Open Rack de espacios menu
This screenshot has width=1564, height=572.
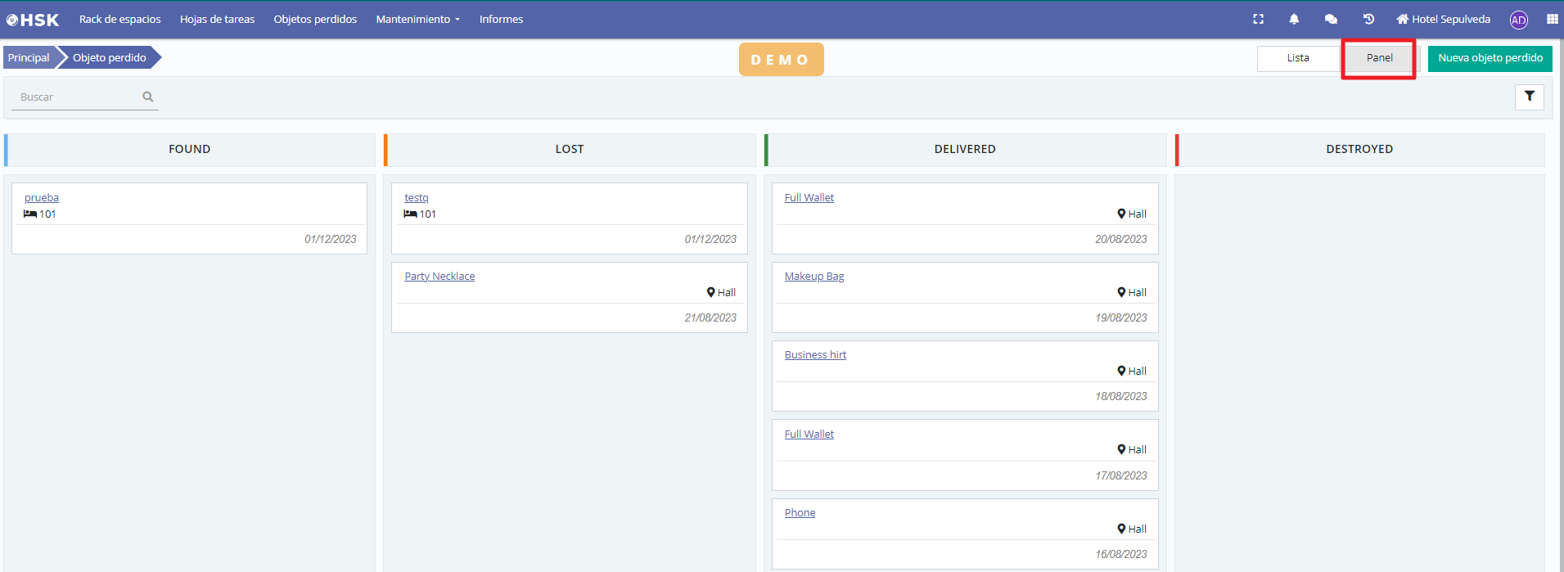pyautogui.click(x=120, y=19)
